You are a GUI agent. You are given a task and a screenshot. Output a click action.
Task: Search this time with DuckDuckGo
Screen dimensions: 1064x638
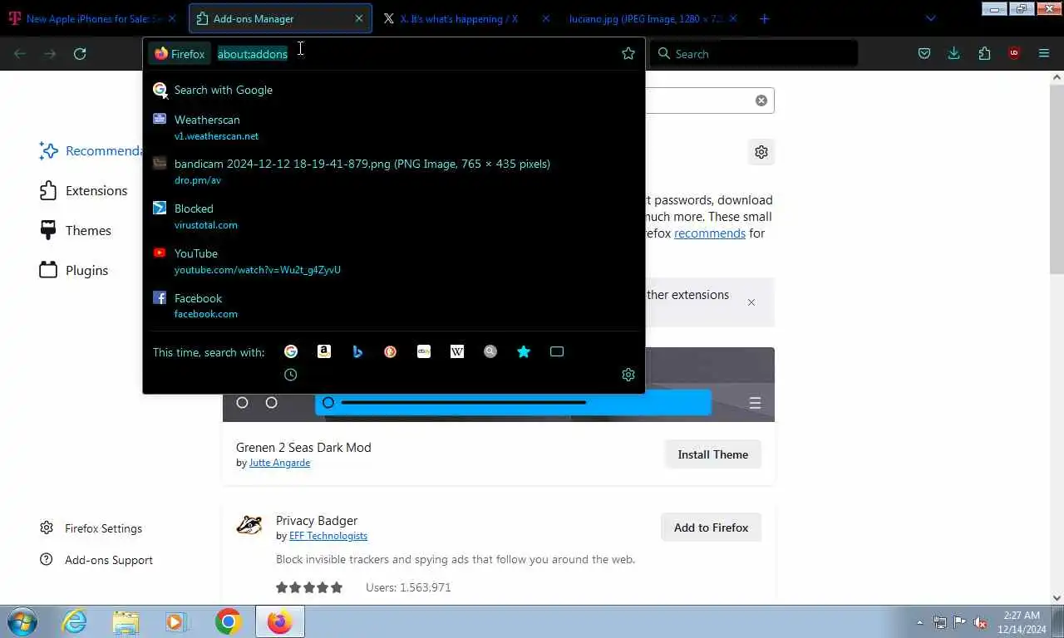click(x=391, y=351)
